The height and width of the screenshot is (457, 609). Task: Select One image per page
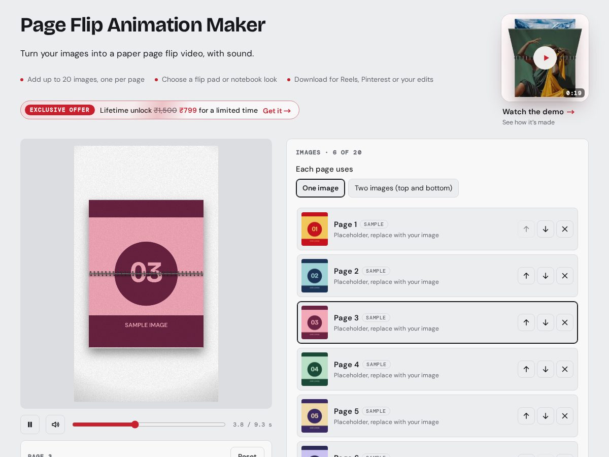(320, 188)
